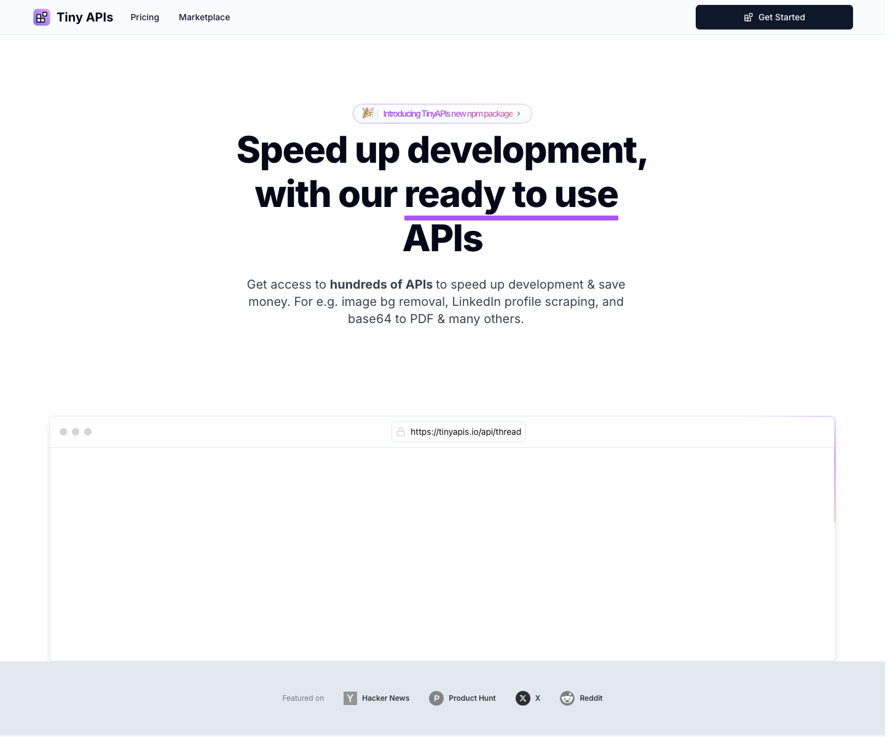Click the first gray window dot in mock browser
The image size is (893, 737).
(x=63, y=432)
